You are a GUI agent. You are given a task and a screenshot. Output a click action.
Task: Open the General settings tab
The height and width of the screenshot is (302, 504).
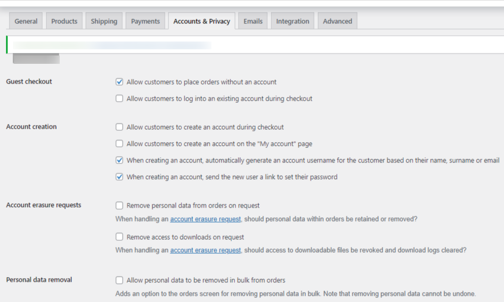[26, 21]
